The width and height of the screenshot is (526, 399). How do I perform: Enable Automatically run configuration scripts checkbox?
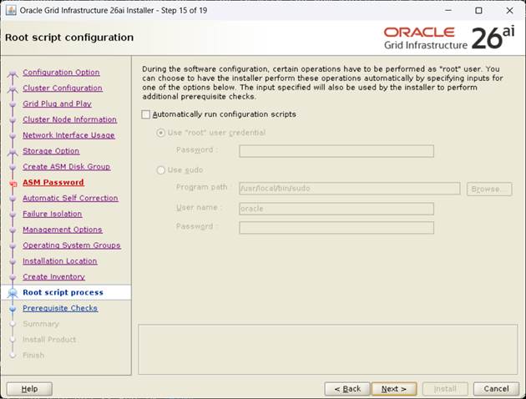pos(145,114)
